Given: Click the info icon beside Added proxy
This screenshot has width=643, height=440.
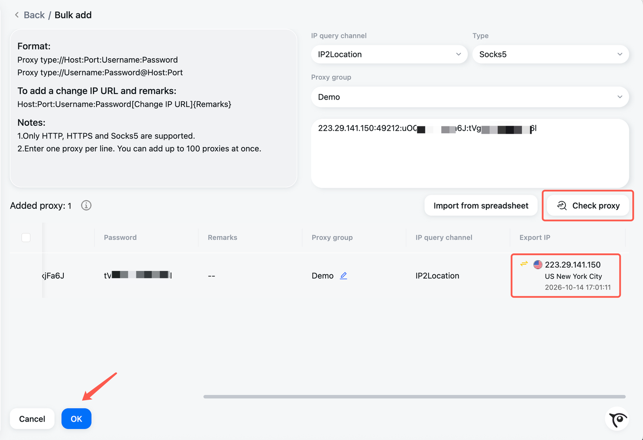Looking at the screenshot, I should tap(86, 206).
